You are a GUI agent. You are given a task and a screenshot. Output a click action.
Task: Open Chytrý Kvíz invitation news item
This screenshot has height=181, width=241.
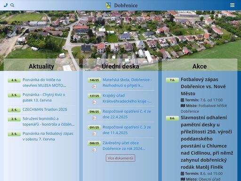[44, 98]
